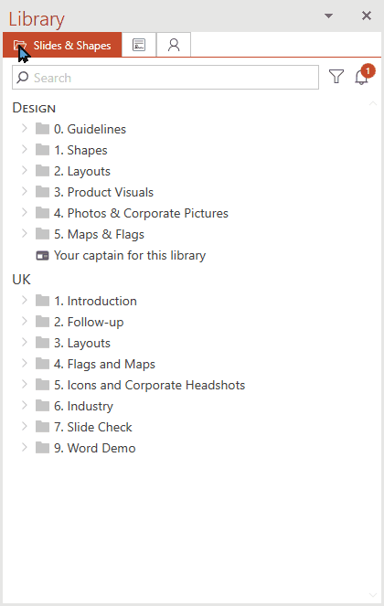This screenshot has height=606, width=384.
Task: Expand the 6. Industry folder chevron
Action: [x=25, y=405]
